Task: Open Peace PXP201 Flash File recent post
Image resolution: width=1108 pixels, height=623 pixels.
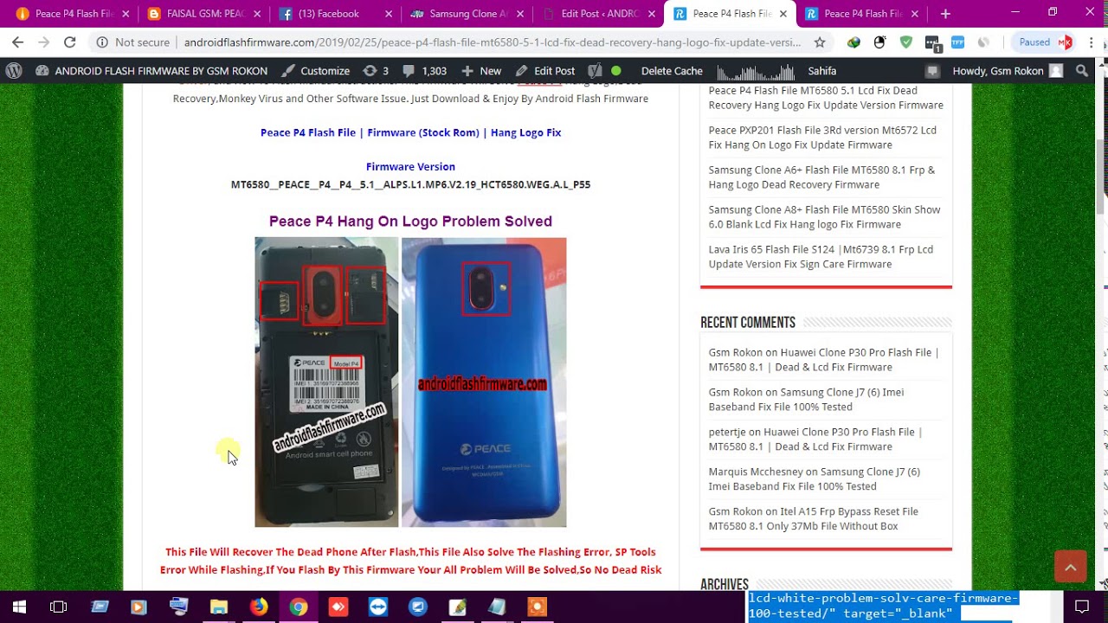Action: tap(822, 138)
